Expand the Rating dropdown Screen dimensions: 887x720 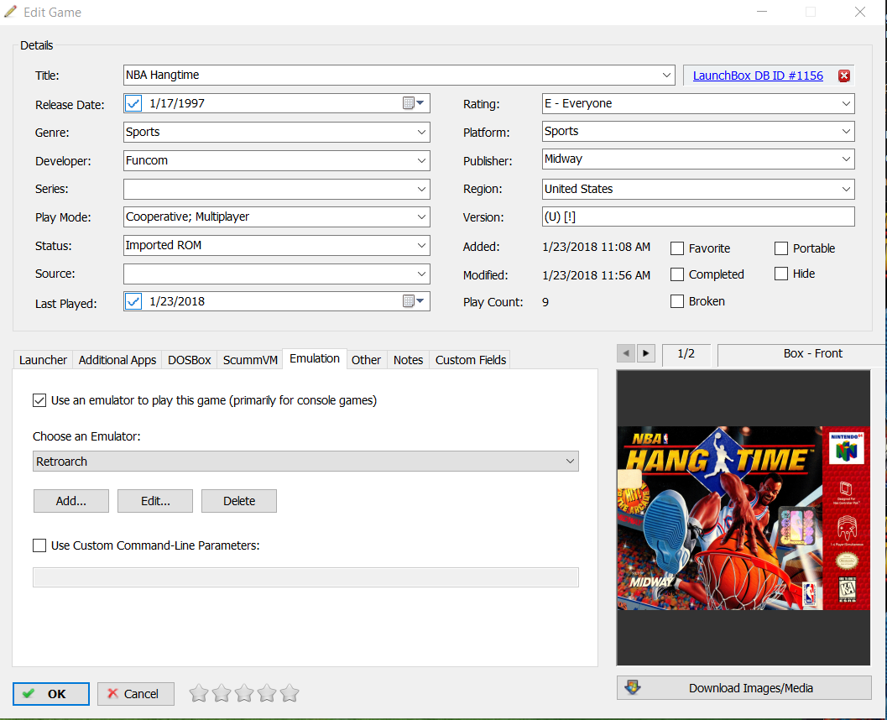[846, 103]
